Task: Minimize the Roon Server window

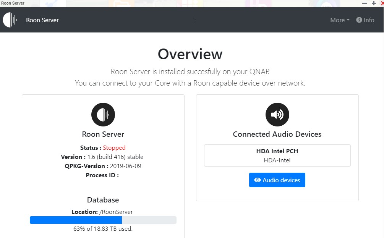Action: tap(365, 3)
